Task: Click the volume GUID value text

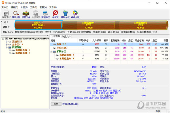Action: [x=93, y=98]
